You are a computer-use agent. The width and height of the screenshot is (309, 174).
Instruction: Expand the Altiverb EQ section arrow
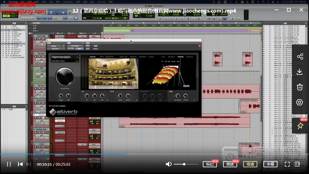click(x=136, y=100)
